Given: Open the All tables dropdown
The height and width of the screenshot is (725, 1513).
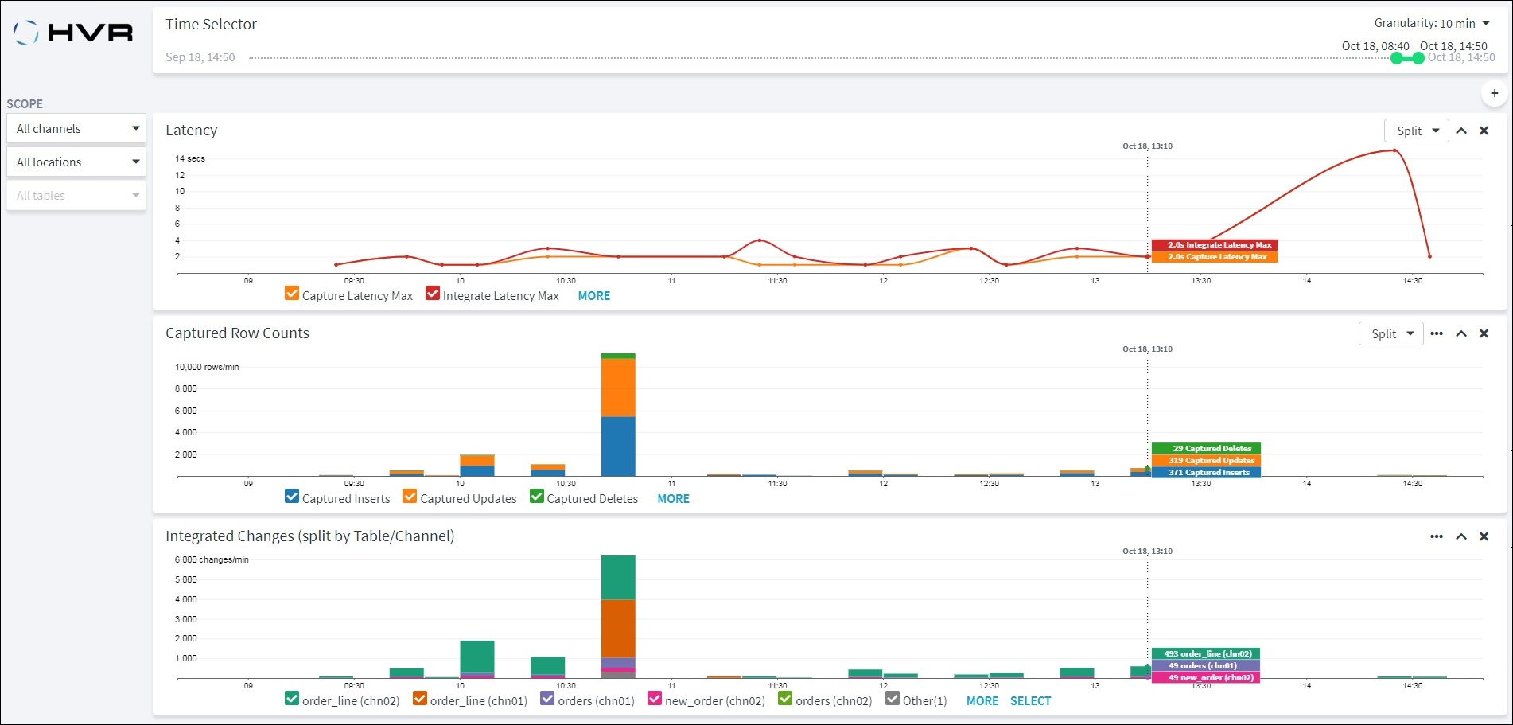Looking at the screenshot, I should [x=76, y=195].
